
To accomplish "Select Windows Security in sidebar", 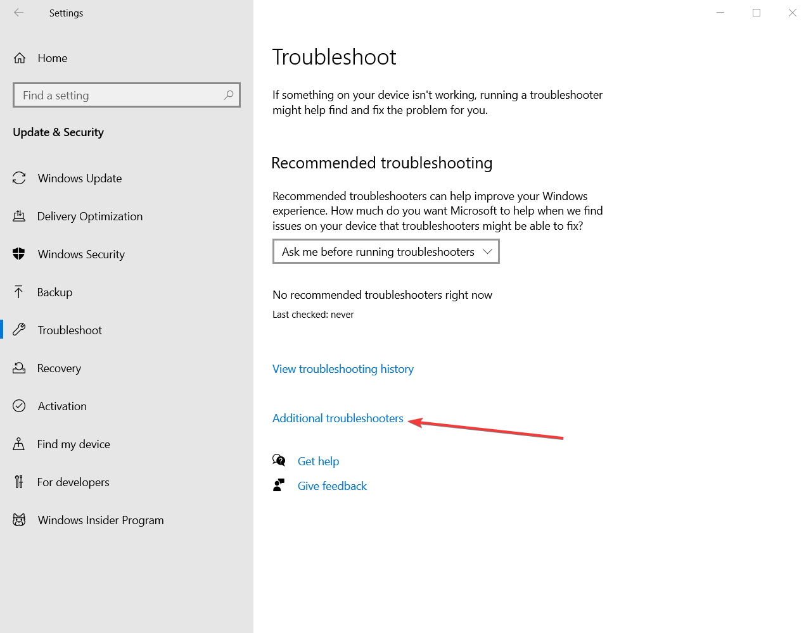I will point(127,254).
